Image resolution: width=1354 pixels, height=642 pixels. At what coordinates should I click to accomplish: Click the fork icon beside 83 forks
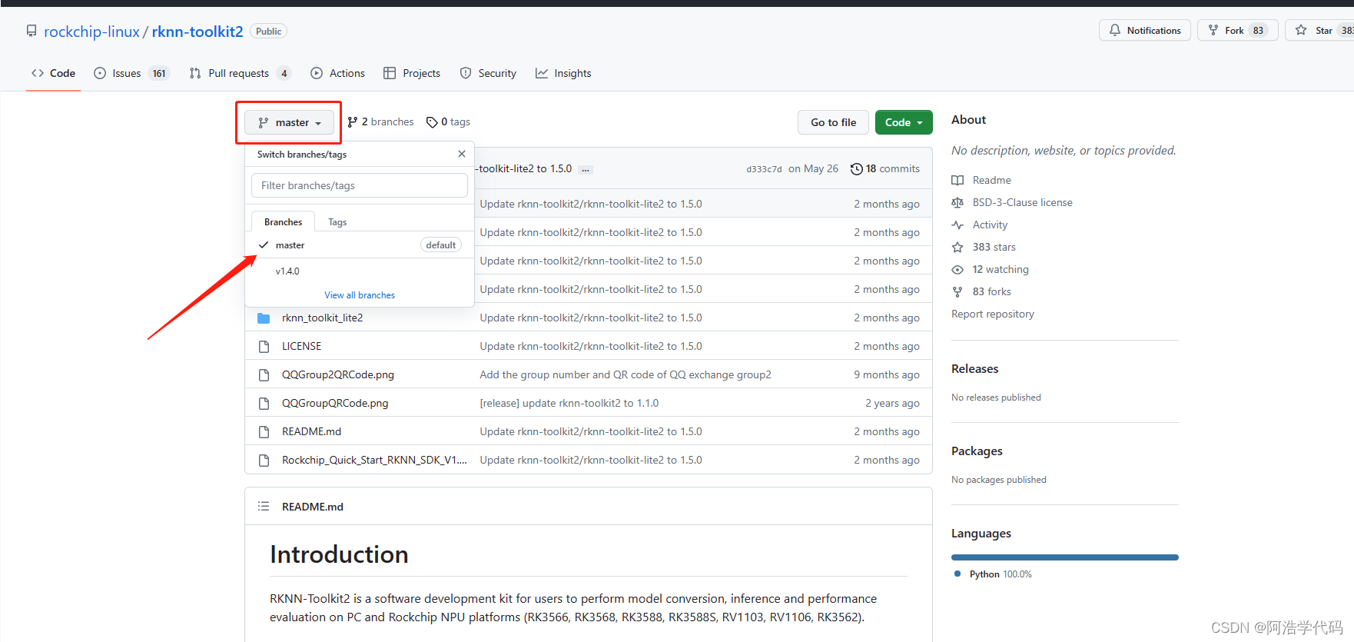(957, 291)
